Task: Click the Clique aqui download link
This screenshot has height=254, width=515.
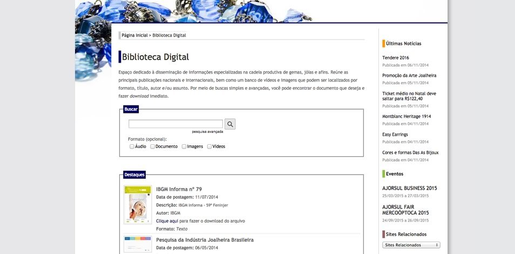Action: [167, 221]
